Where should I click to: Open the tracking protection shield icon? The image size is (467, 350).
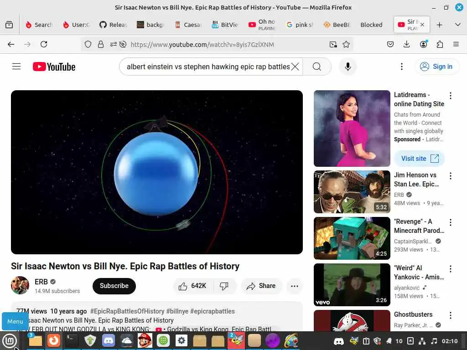coord(88,44)
